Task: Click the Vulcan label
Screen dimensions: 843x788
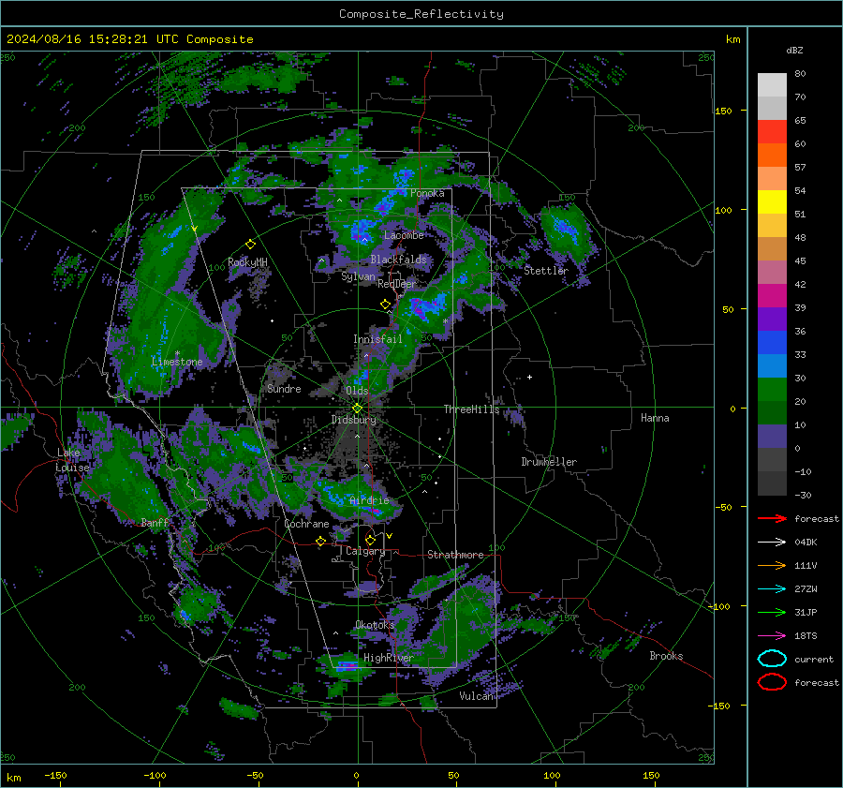Action: (x=476, y=696)
